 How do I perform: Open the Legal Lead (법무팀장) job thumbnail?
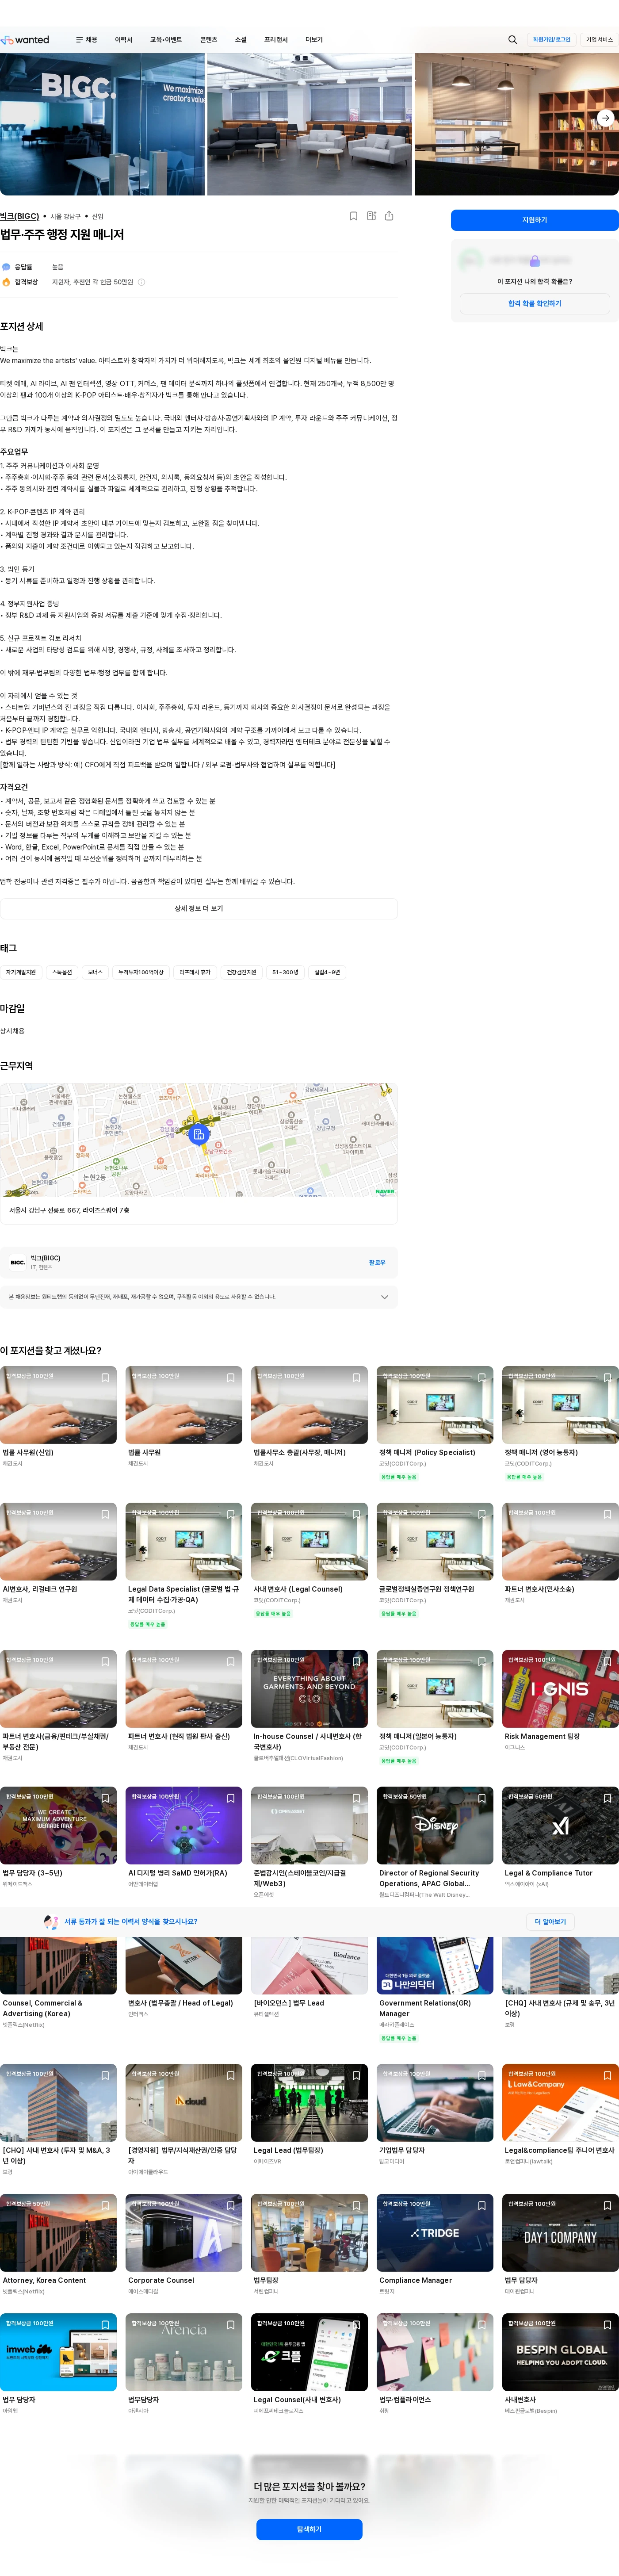tap(309, 2103)
